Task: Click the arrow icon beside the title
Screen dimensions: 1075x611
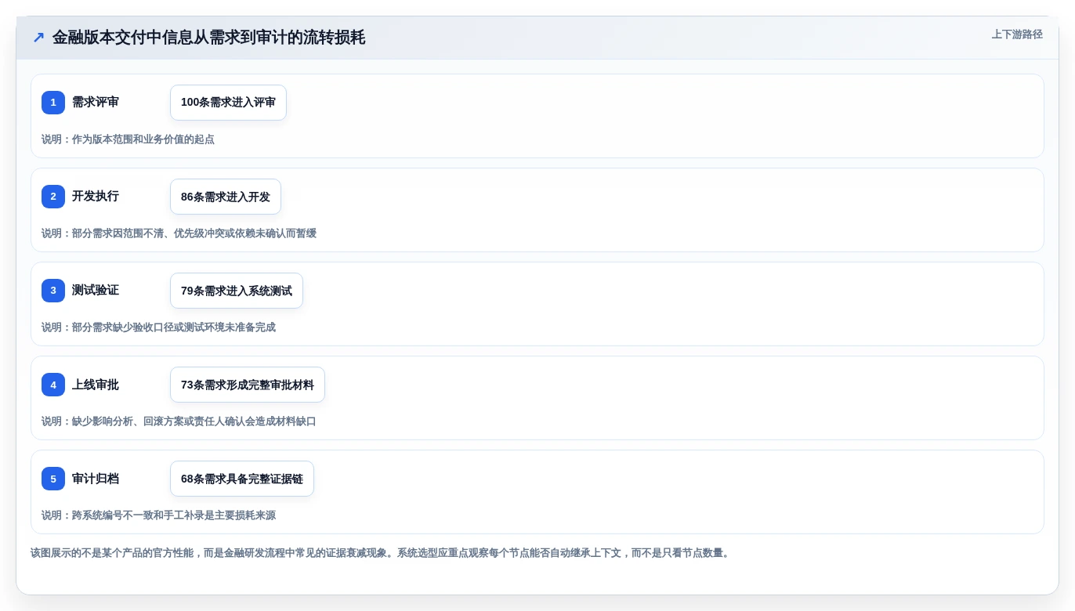Action: (x=38, y=38)
